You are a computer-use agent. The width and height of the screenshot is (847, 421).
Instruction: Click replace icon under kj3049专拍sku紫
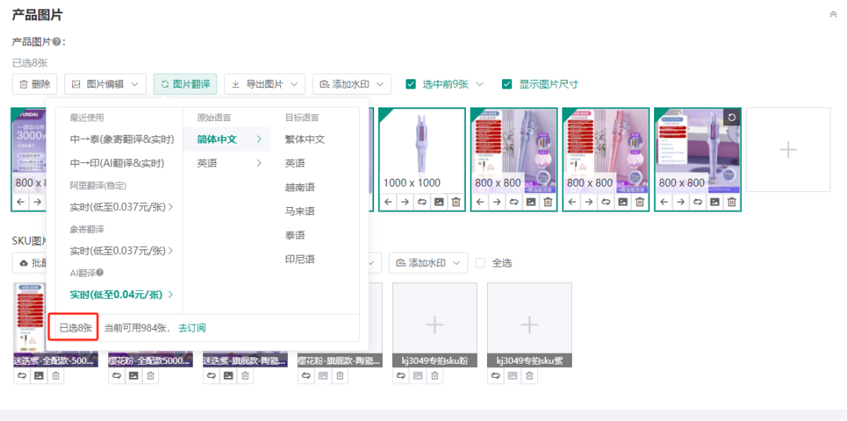click(x=496, y=376)
